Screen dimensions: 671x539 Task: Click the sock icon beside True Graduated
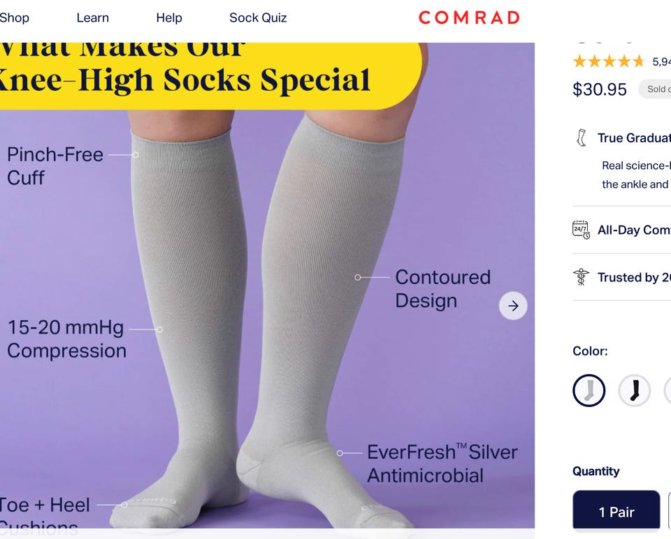tap(581, 138)
